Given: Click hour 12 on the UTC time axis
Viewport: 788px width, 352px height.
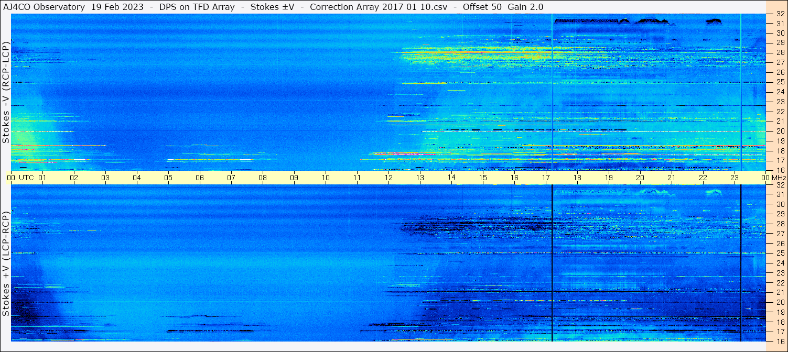Looking at the screenshot, I should pos(388,178).
